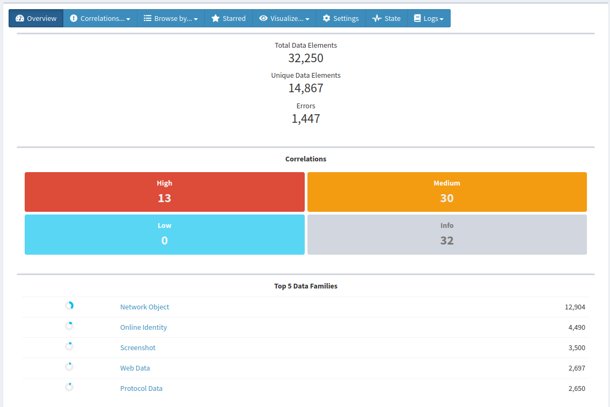
Task: Switch to the State tab
Action: coord(387,18)
